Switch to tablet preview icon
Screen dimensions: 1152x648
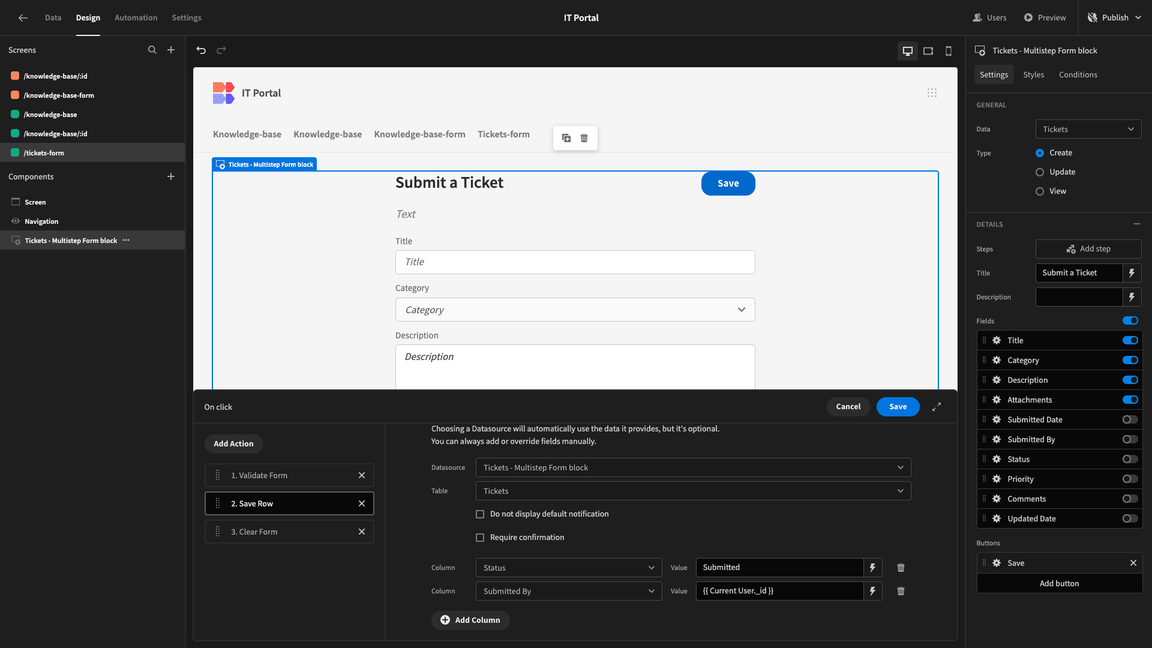click(928, 51)
